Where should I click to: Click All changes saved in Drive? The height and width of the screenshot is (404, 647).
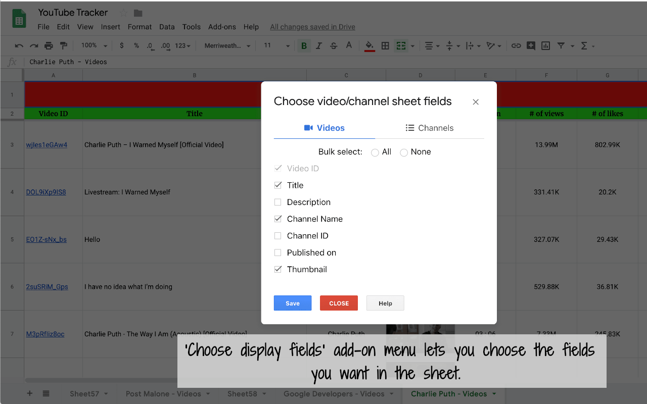[312, 27]
